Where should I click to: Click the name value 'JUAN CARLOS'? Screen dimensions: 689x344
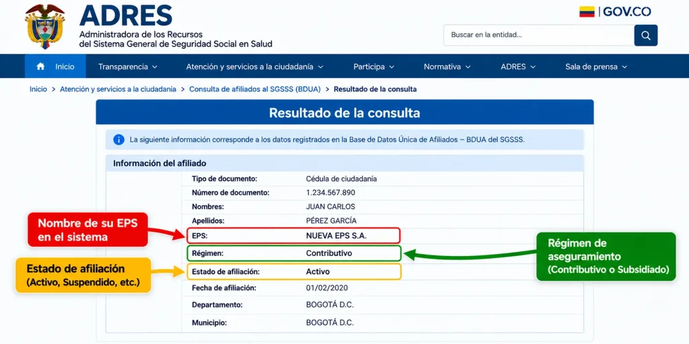pos(330,207)
